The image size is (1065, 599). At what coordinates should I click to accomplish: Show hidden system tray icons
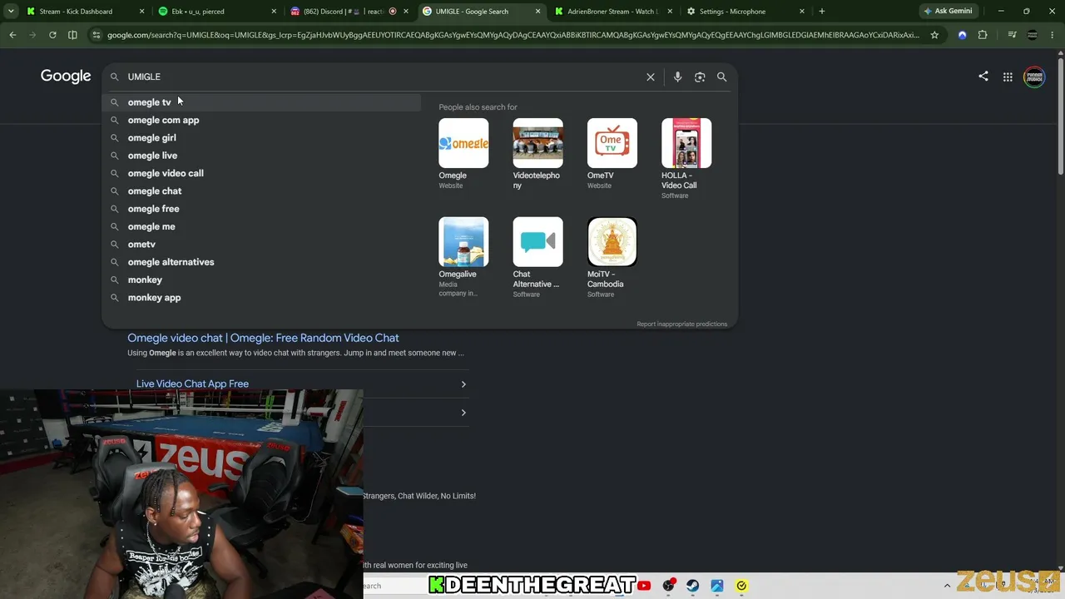(x=947, y=586)
